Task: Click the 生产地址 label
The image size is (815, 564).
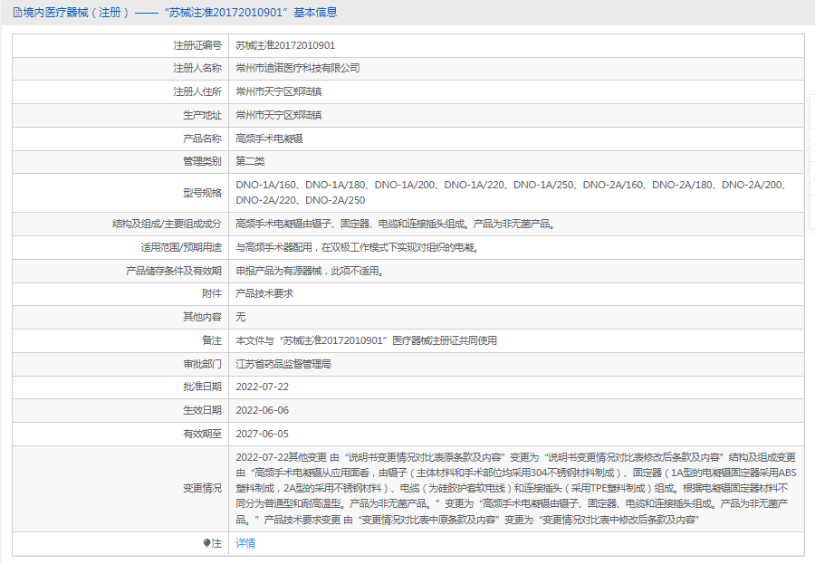Action: (x=202, y=115)
